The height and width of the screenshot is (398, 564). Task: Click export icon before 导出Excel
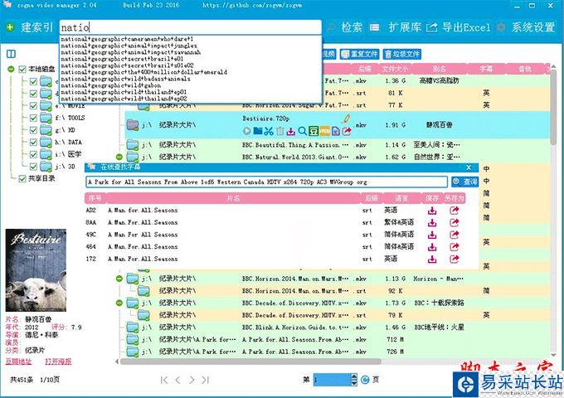point(431,27)
